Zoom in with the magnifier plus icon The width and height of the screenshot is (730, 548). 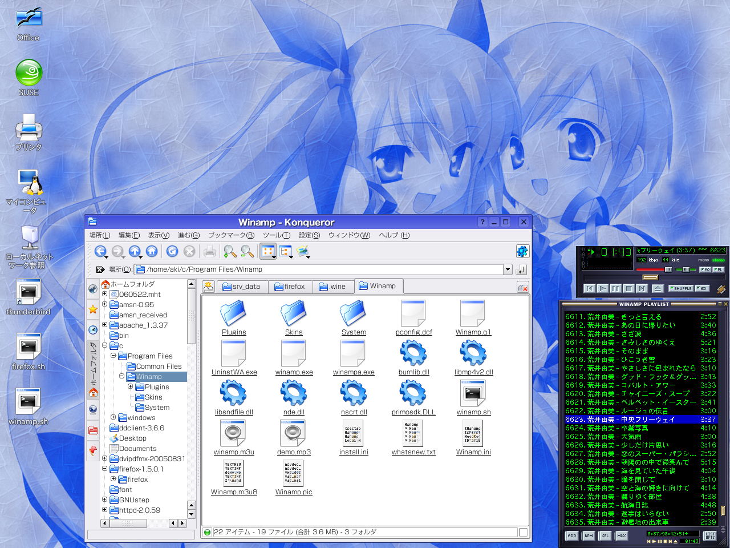[230, 251]
